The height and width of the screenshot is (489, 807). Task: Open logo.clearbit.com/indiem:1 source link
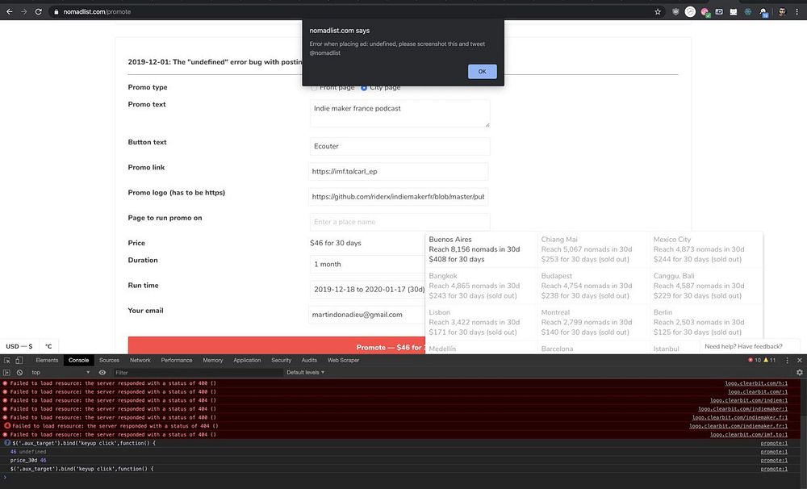[748, 400]
